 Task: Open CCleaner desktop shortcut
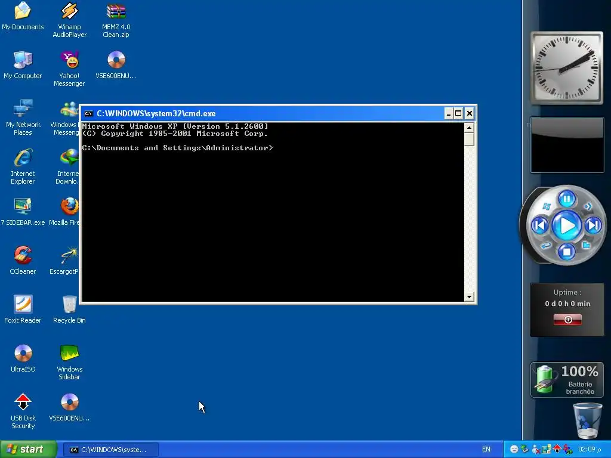pos(23,261)
